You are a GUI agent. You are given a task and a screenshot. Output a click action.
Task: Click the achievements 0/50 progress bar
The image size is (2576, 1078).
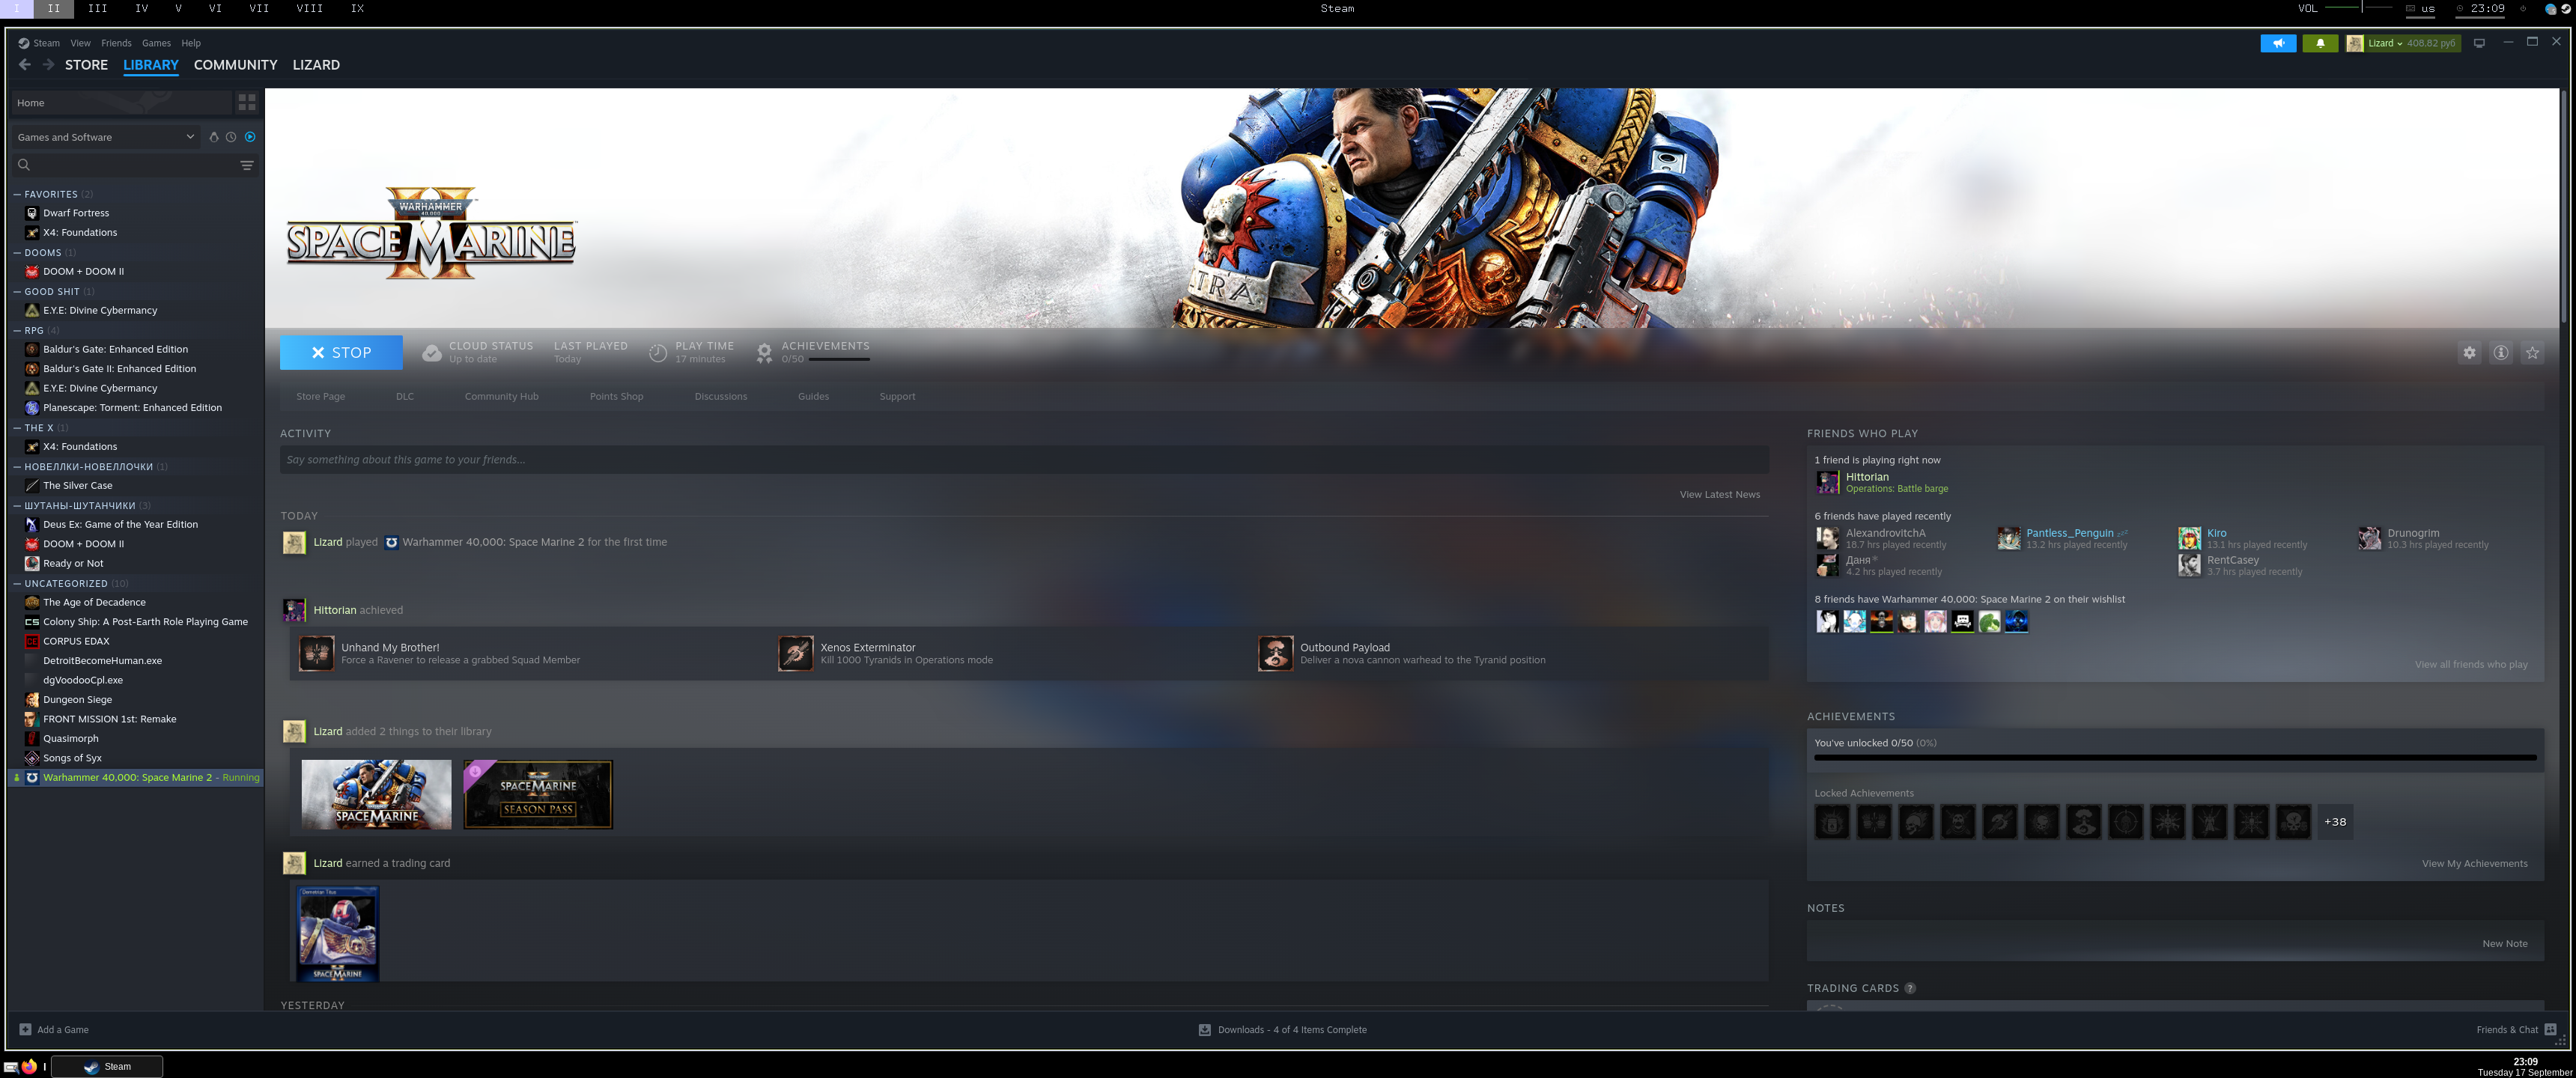(x=839, y=359)
